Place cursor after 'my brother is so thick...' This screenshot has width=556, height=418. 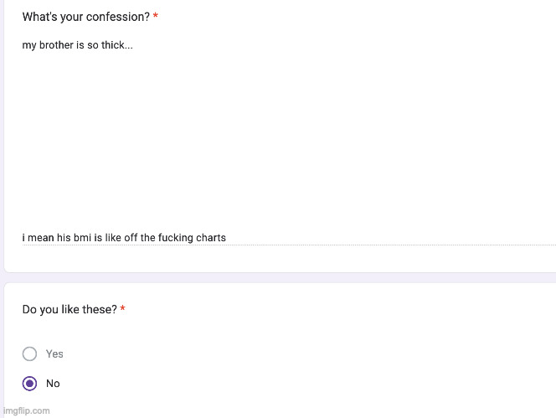(133, 45)
